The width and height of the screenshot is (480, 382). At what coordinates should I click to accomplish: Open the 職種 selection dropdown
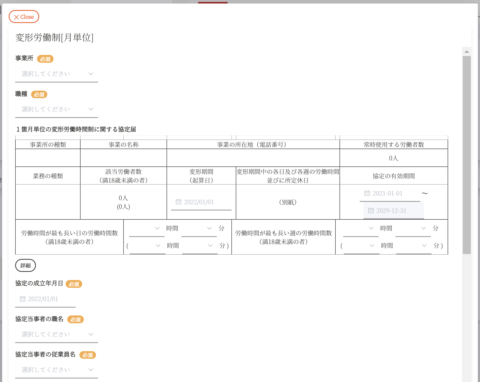coord(56,109)
